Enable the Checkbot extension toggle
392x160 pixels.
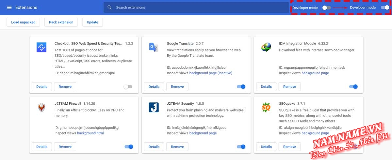[x=128, y=87]
